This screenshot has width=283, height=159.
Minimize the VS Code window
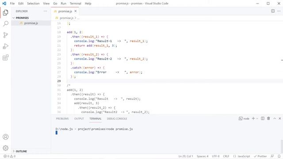257,4
